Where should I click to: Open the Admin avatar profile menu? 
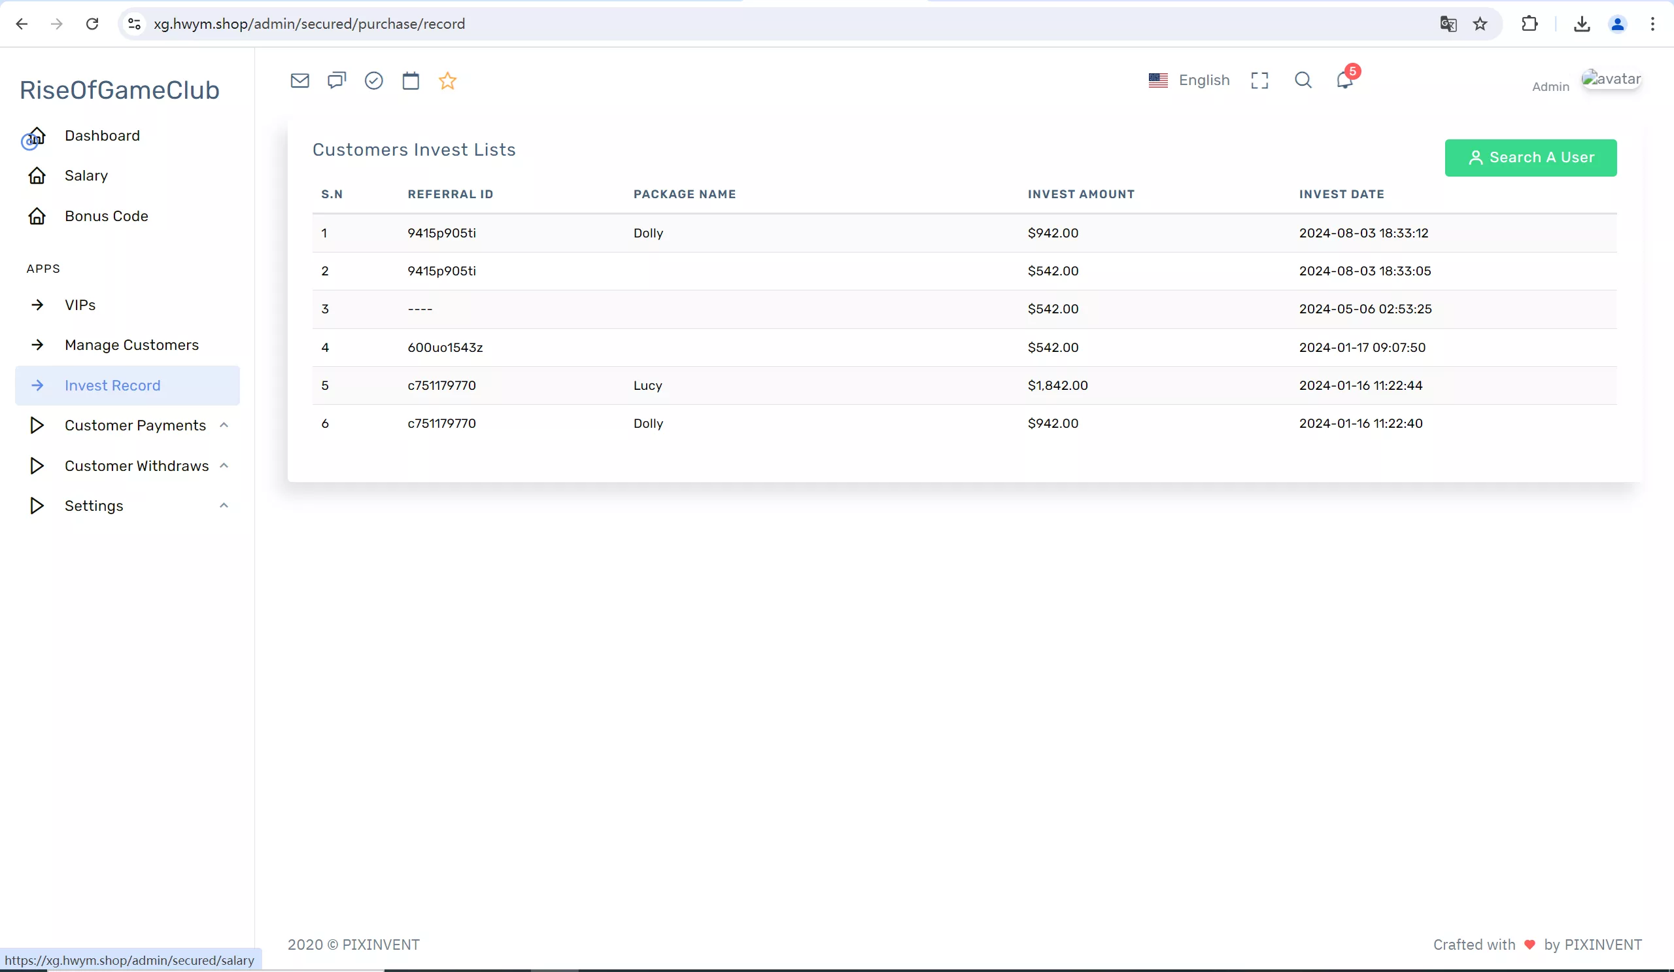[x=1610, y=80]
